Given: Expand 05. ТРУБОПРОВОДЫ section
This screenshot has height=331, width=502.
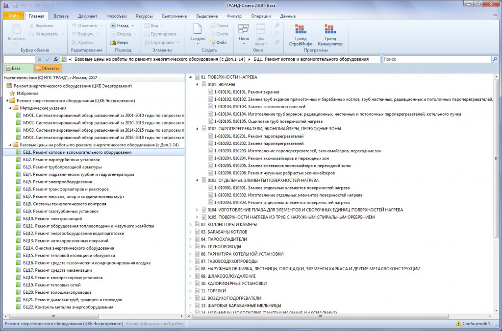Looking at the screenshot, I should coord(191,247).
